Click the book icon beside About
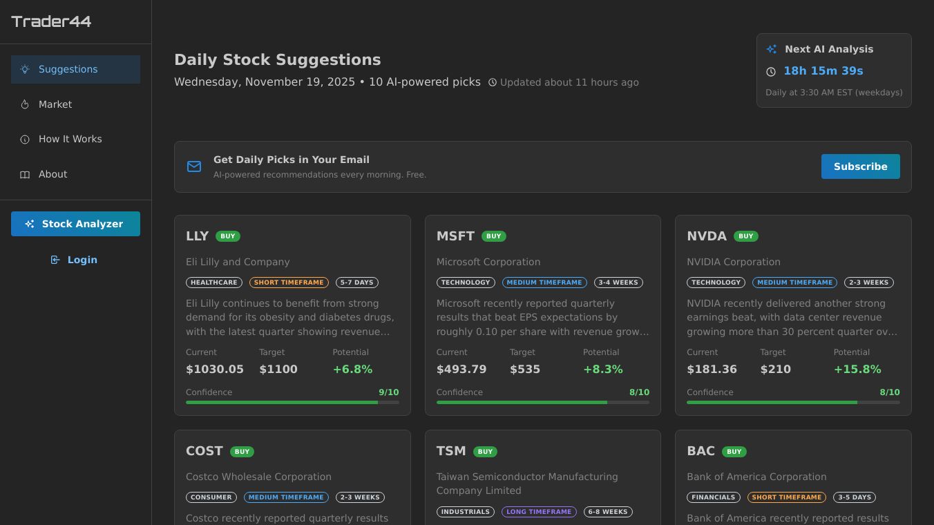The width and height of the screenshot is (934, 525). pyautogui.click(x=25, y=175)
